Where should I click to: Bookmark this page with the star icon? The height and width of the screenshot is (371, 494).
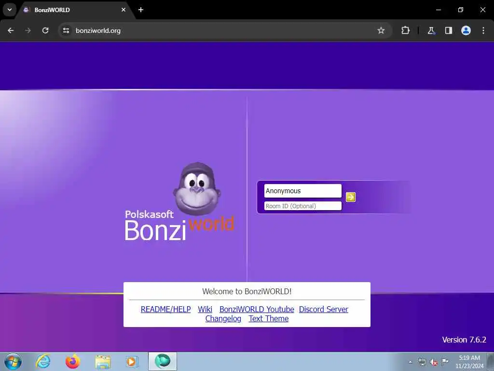click(381, 30)
